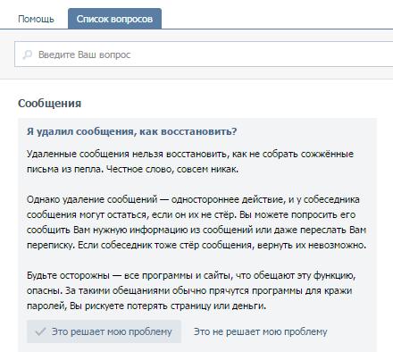The width and height of the screenshot is (393, 352).
Task: Click the Сообщения section heading
Action: click(x=49, y=104)
